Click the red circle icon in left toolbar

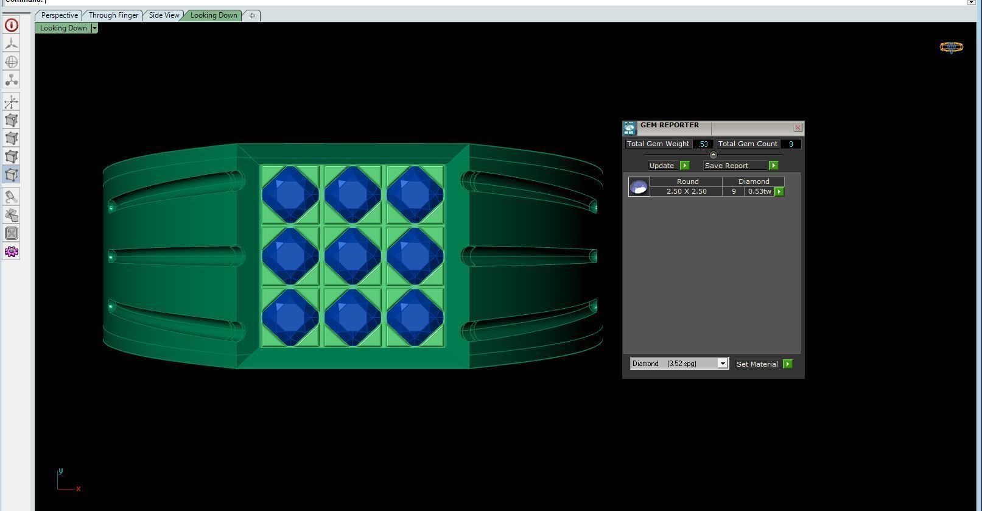coord(11,25)
